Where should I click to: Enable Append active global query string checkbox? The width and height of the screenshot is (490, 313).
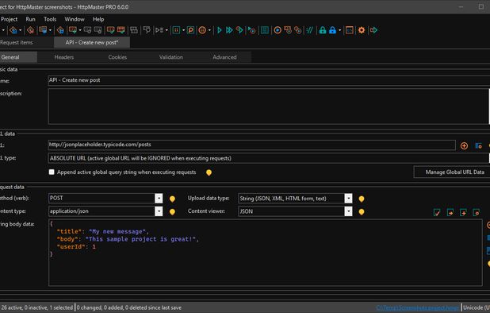(52, 172)
